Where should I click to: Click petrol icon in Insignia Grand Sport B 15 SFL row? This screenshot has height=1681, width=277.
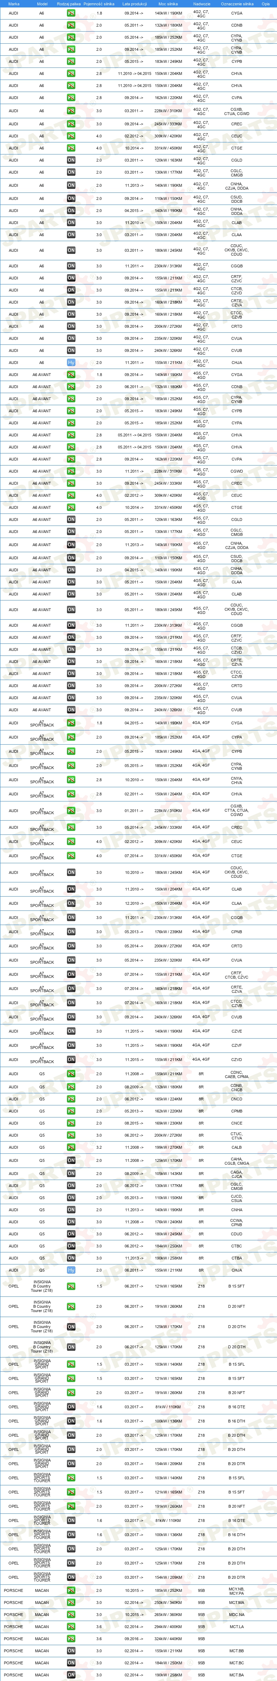pyautogui.click(x=71, y=1365)
